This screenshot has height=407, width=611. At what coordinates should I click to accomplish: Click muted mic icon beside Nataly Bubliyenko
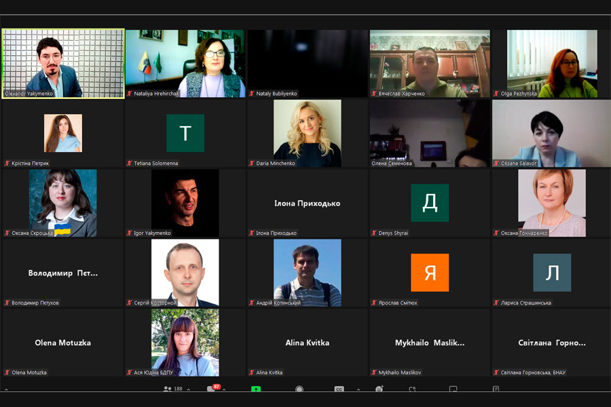point(252,94)
